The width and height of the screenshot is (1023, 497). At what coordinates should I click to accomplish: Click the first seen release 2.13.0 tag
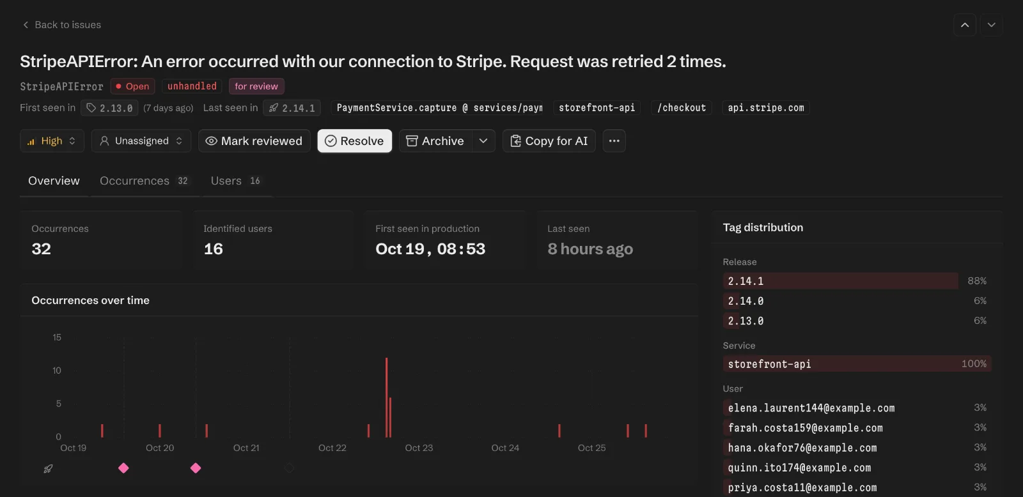(109, 108)
